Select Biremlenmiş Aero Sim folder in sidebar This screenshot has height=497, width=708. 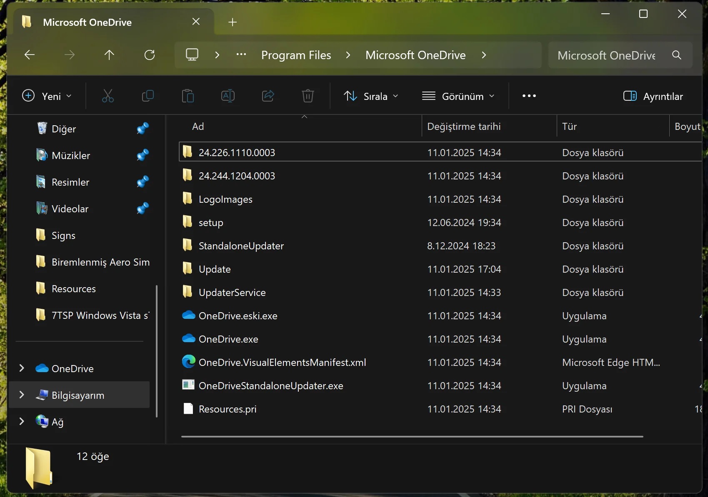80,262
